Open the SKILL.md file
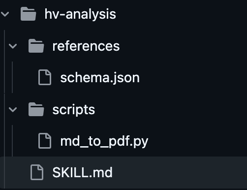Screen dimensions: 247x190 tap(82, 172)
